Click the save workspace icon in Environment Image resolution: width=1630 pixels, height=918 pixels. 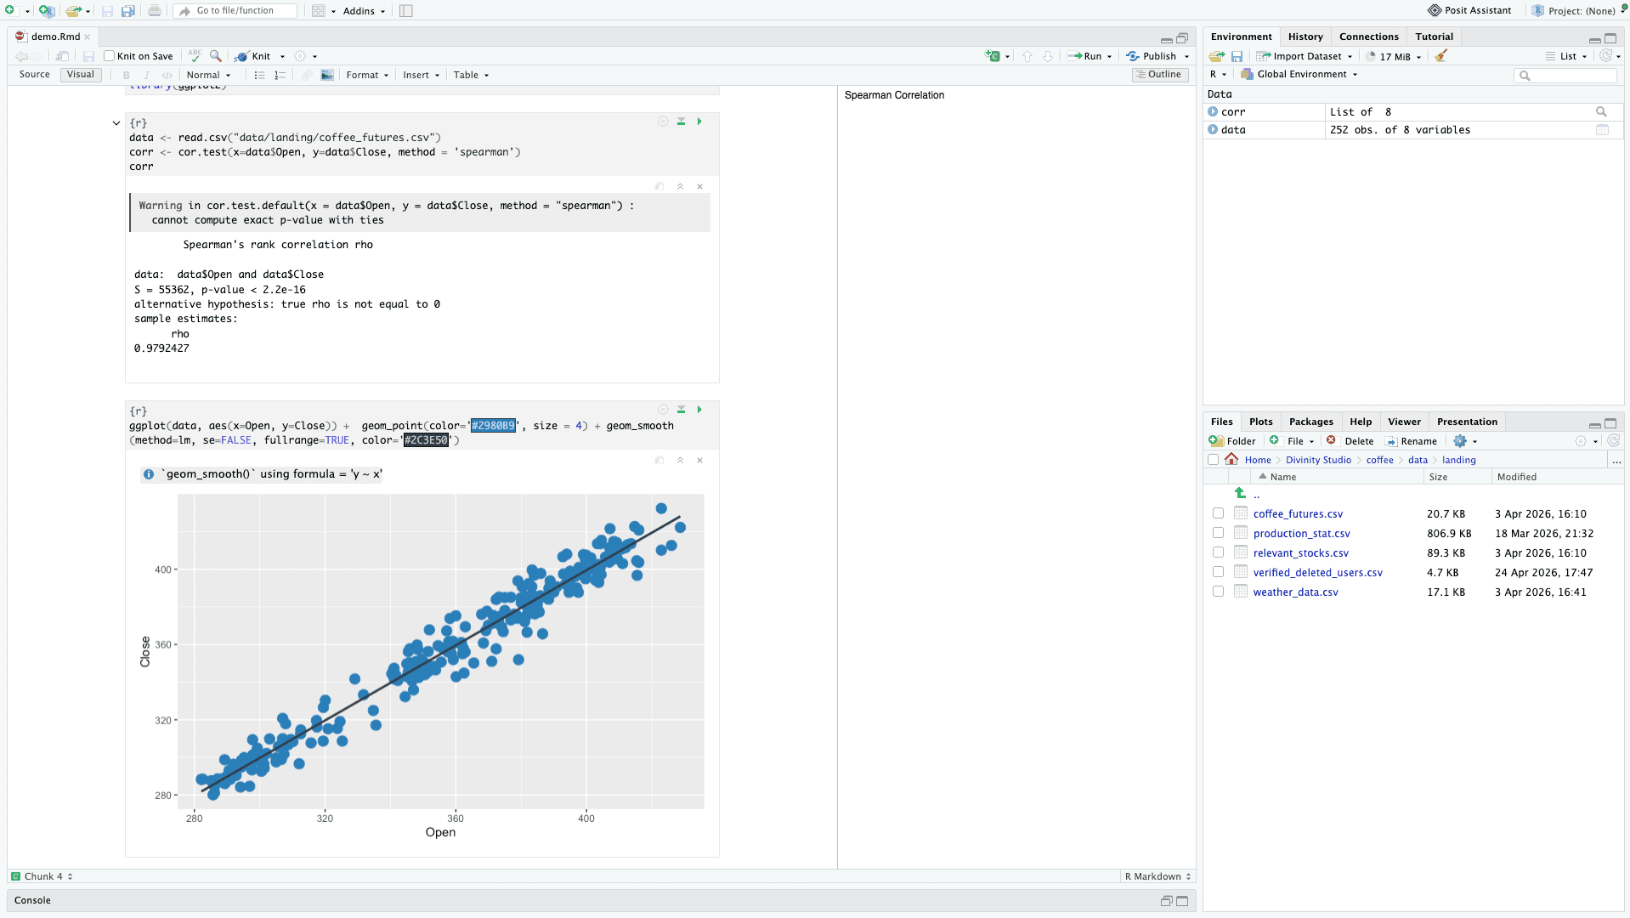click(1237, 56)
